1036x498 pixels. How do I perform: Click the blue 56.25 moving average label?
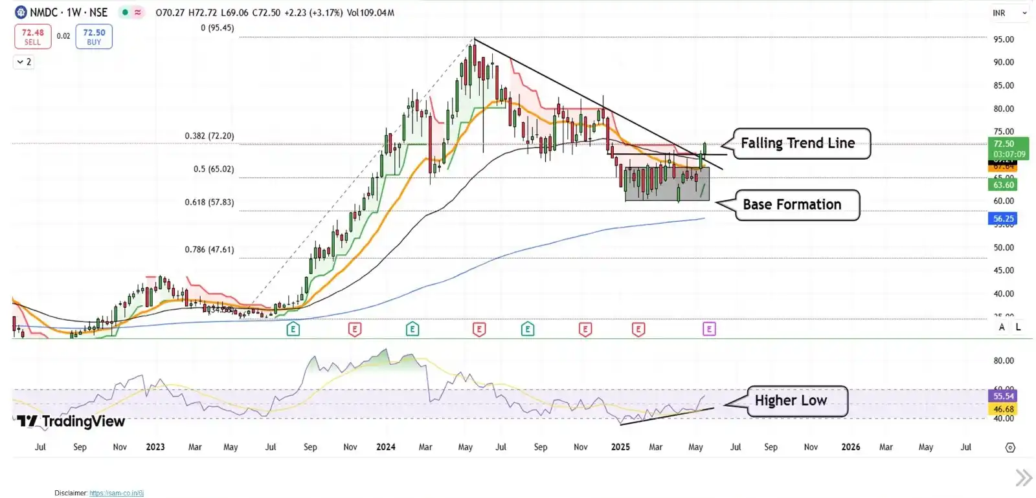[1004, 219]
